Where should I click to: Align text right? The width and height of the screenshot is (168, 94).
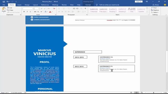point(65,11)
